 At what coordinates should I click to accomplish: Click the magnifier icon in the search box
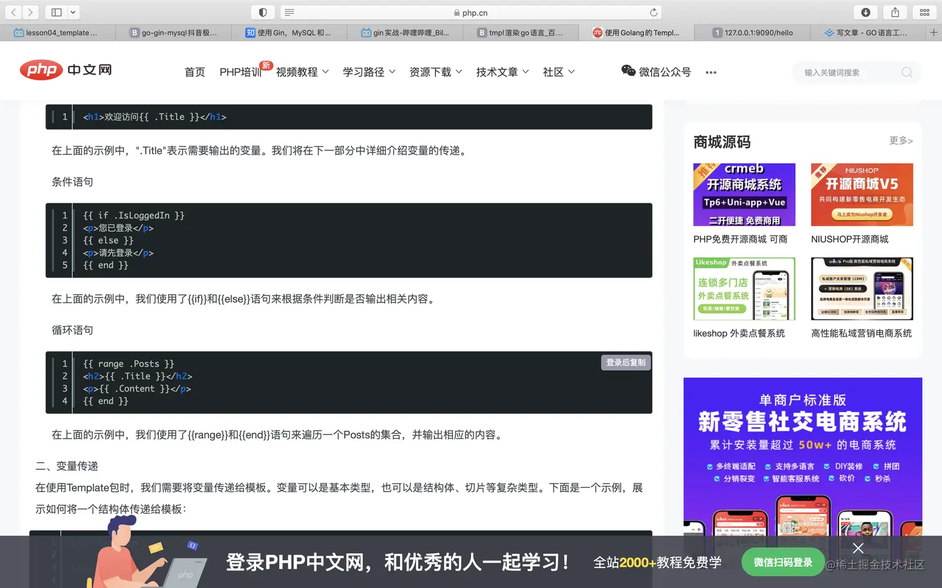(x=907, y=72)
